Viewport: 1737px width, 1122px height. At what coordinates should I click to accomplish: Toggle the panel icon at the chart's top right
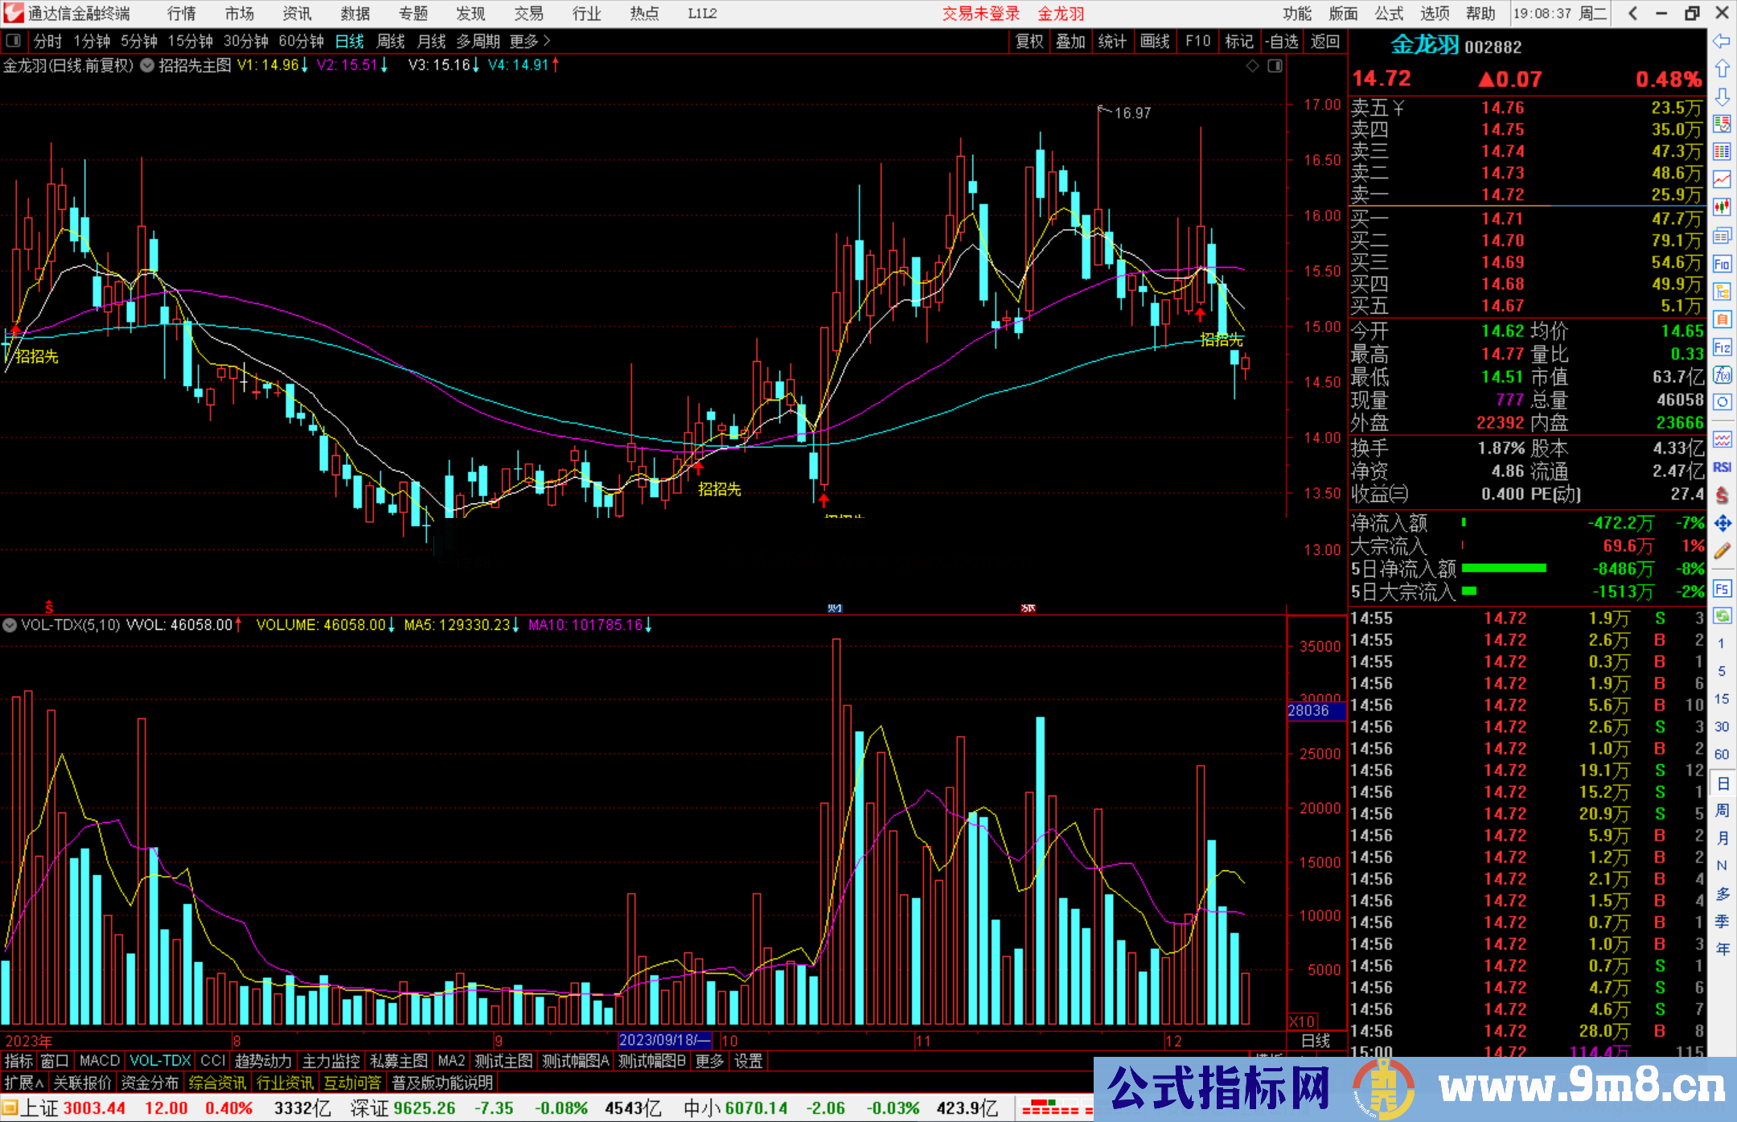point(1275,66)
